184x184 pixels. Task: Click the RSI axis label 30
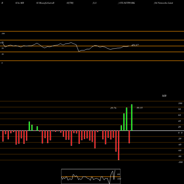pos(3,54)
